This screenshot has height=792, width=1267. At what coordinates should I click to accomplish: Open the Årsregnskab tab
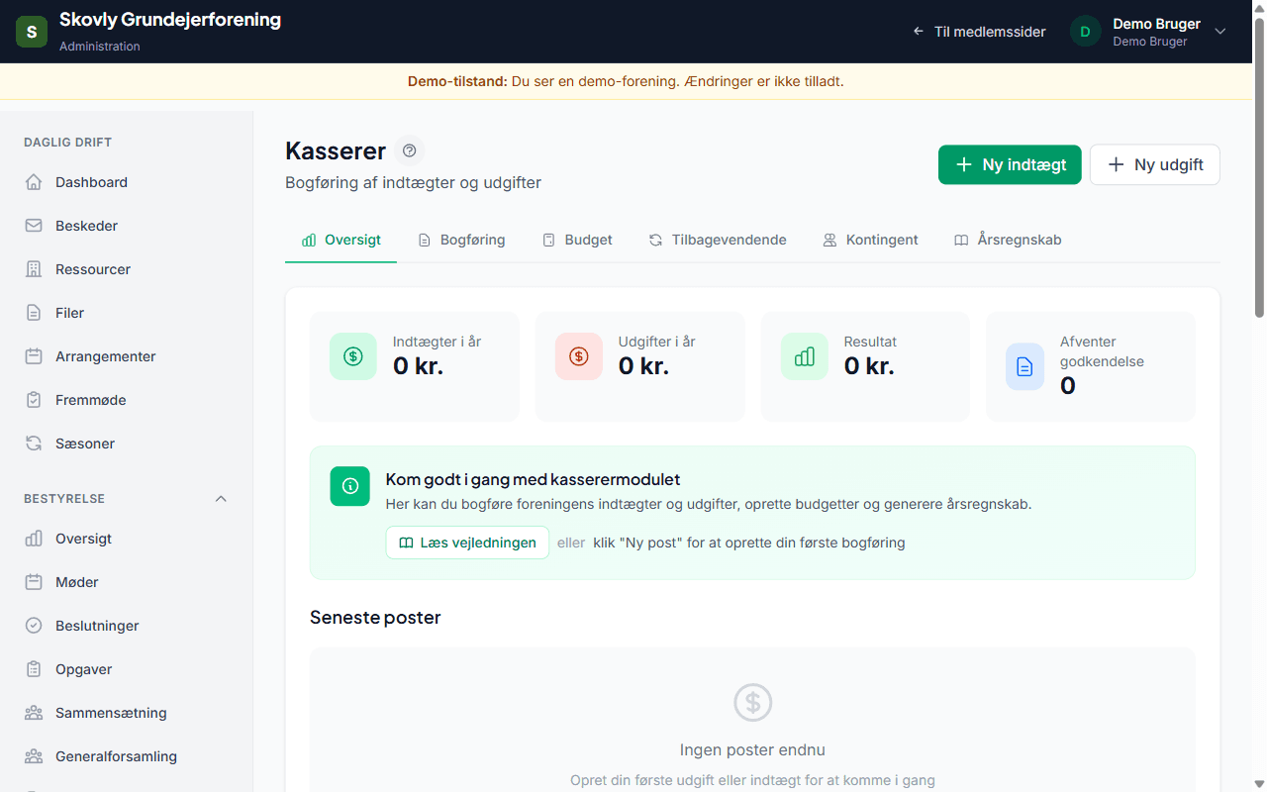click(1008, 240)
